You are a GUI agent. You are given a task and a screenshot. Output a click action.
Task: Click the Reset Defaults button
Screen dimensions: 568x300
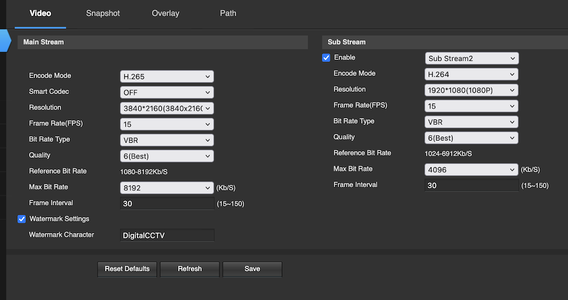[127, 269]
